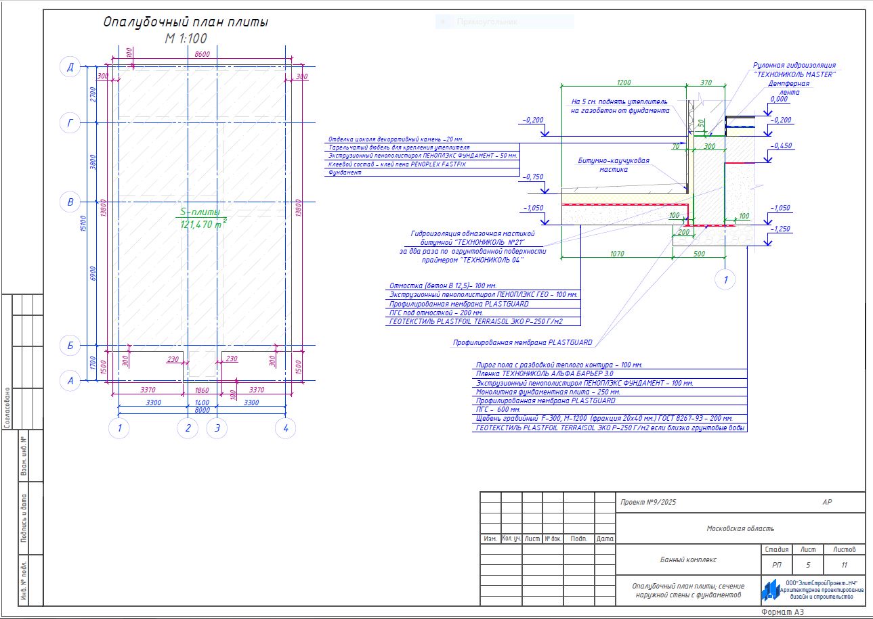873x619 pixels.
Task: Click the dimension '6900' left of plan
Action: click(x=93, y=273)
